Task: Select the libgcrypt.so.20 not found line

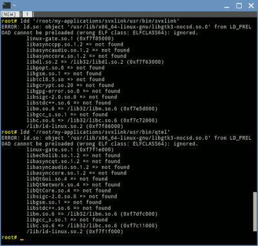Action: pos(70,85)
